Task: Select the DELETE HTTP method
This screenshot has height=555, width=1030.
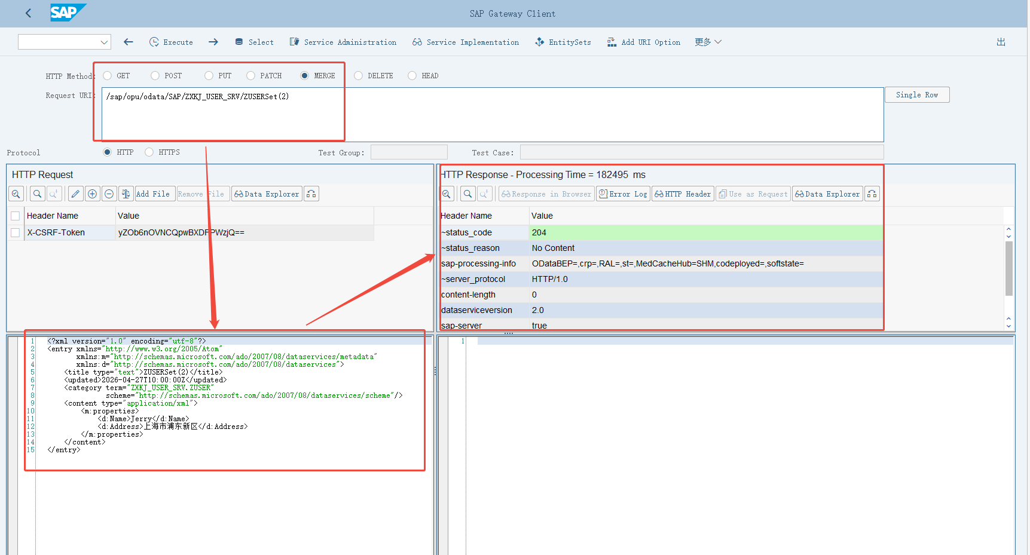Action: pyautogui.click(x=359, y=75)
